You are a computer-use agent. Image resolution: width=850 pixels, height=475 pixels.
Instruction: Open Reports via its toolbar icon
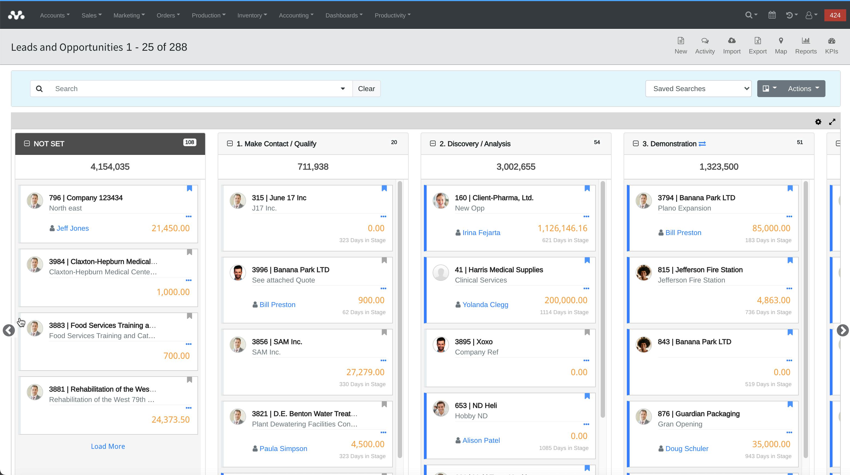point(806,45)
